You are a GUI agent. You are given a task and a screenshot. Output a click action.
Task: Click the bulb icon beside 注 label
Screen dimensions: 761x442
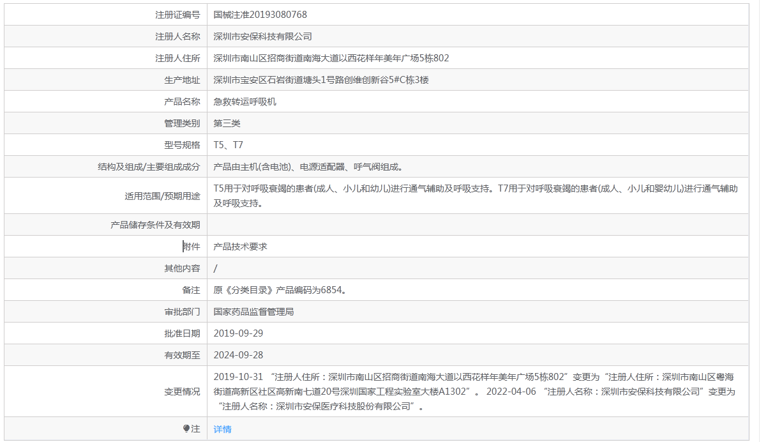(x=186, y=429)
